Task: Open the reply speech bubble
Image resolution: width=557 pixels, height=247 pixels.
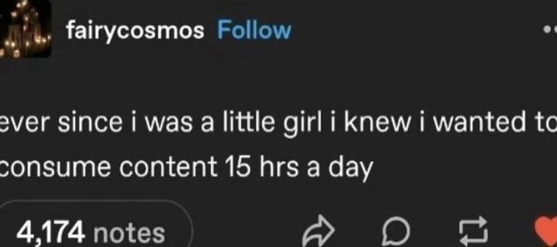Action: (x=396, y=232)
